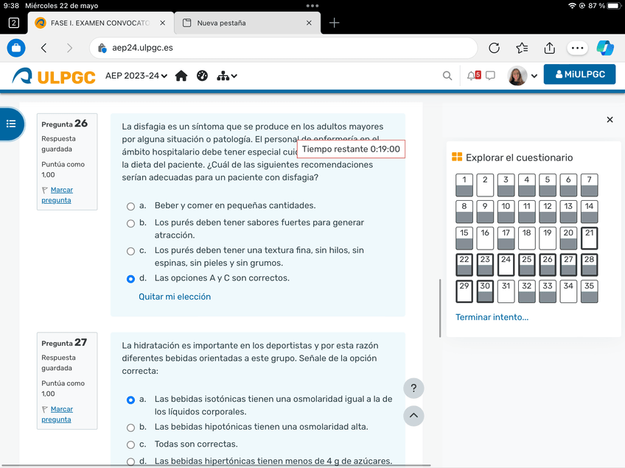Jump to question 31 in navigator
The height and width of the screenshot is (468, 625).
(506, 291)
